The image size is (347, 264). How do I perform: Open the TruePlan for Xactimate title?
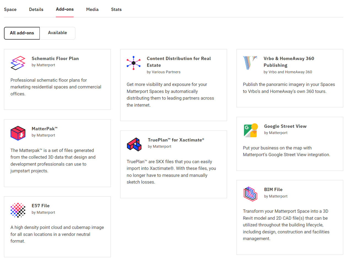[x=176, y=140]
